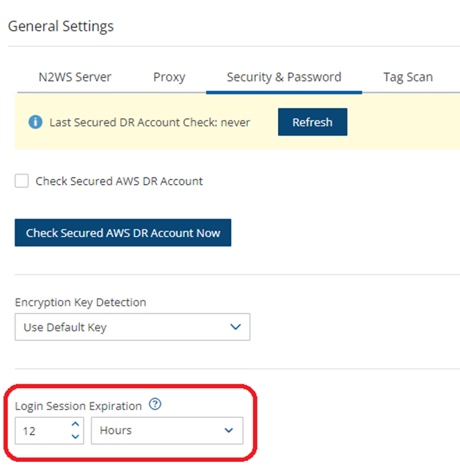The height and width of the screenshot is (467, 460).
Task: Go to the Tag Scan tab
Action: click(x=408, y=77)
